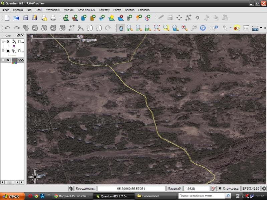Image resolution: width=267 pixels, height=200 pixels.
Task: Collapse the point layer tree node
Action: 3,42
